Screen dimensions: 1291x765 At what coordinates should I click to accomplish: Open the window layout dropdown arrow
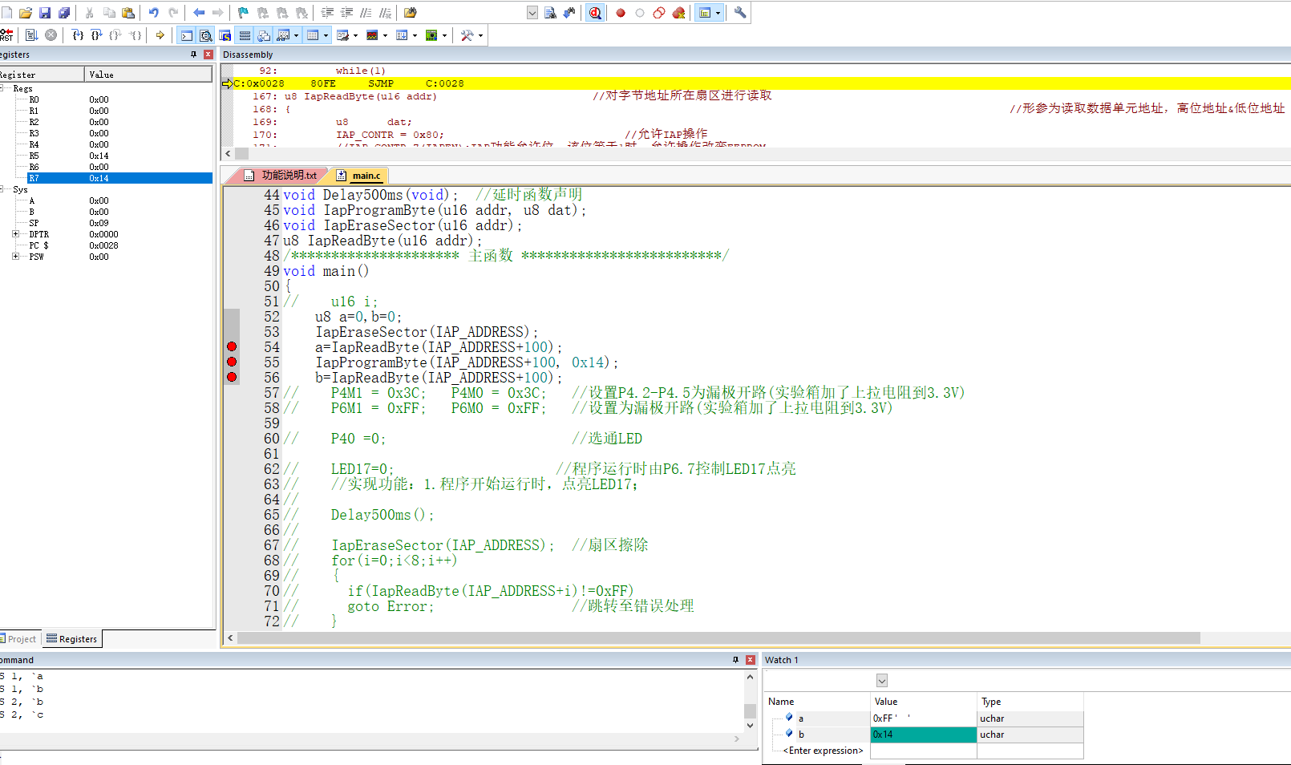coord(718,13)
